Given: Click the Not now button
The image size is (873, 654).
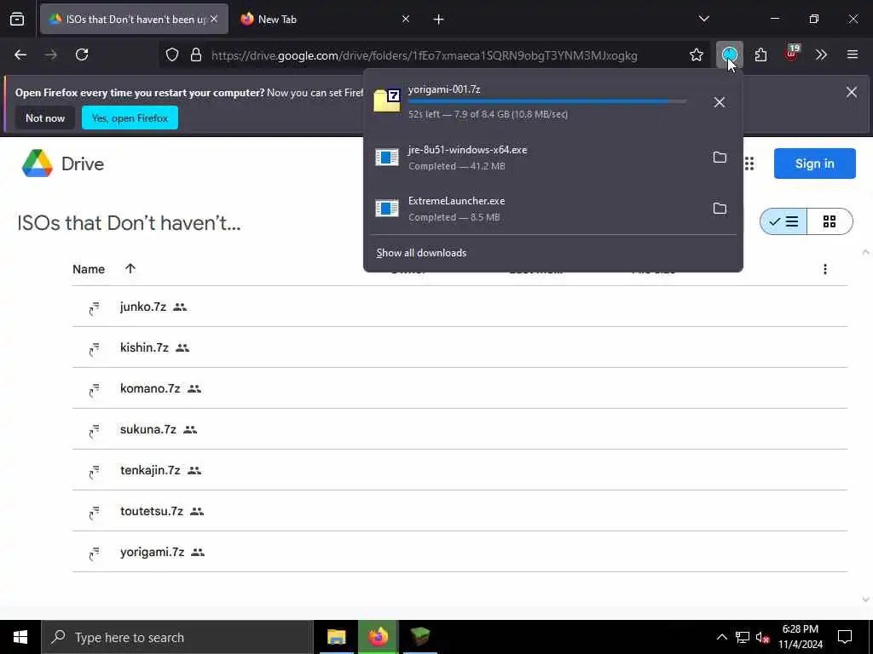Looking at the screenshot, I should click(x=45, y=118).
